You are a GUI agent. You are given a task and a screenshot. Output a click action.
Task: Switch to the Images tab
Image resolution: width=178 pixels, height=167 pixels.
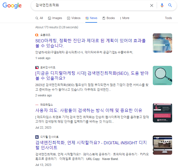point(55,18)
